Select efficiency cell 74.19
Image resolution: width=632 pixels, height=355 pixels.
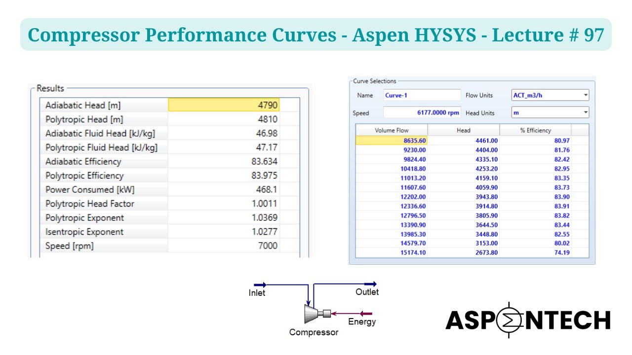(x=536, y=252)
